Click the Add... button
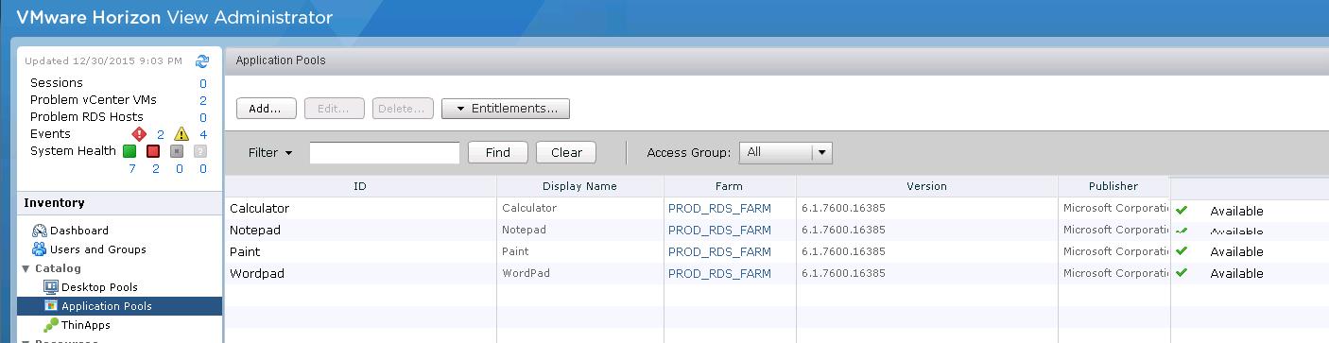 [x=266, y=109]
